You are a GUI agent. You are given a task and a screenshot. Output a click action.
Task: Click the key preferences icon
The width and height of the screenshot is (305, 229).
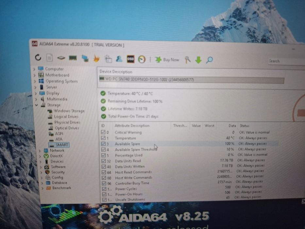pyautogui.click(x=187, y=60)
